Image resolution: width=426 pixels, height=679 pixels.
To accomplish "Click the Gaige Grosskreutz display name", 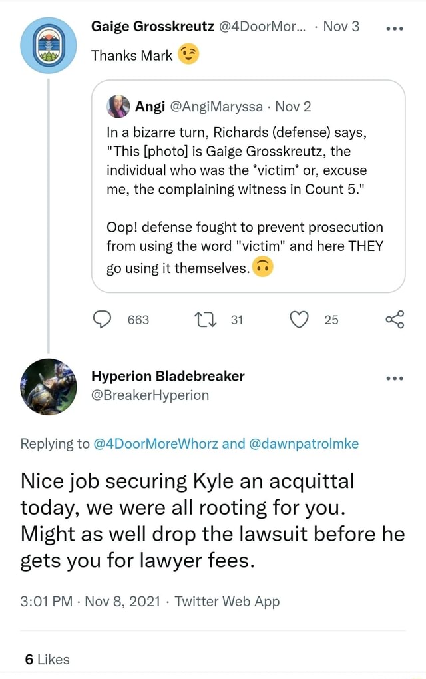I will click(152, 27).
